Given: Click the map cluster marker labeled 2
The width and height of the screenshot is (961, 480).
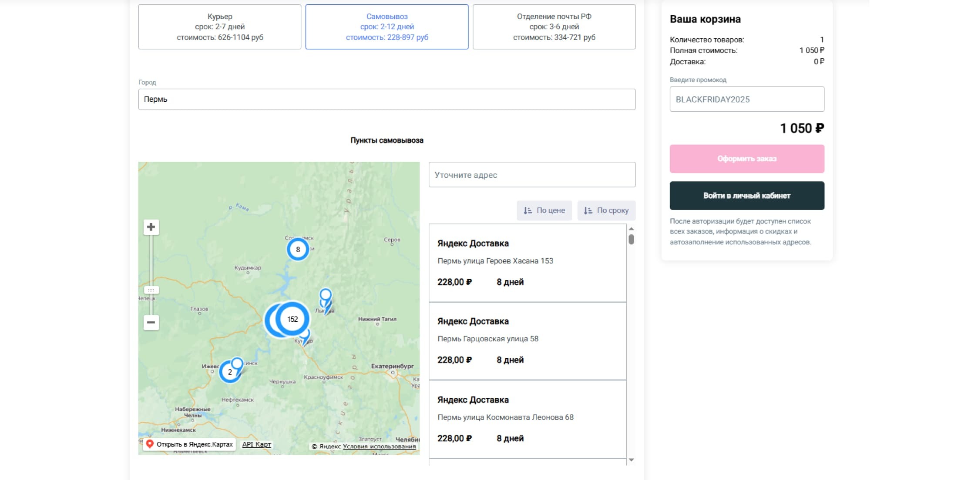Looking at the screenshot, I should 230,372.
